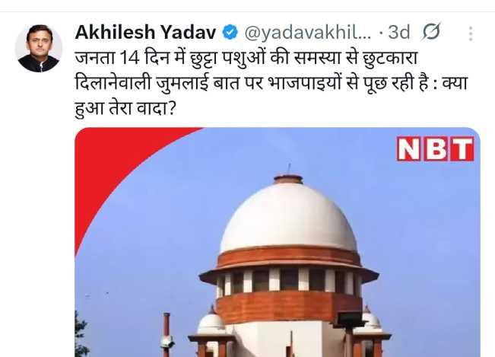Click the second tweet line mentioning भाजपाइयों
495x357 pixels.
pos(271,84)
